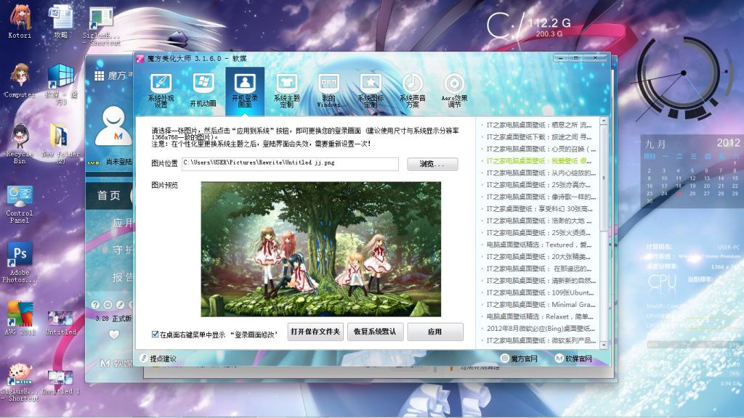Uncheck 在桌面右键菜单中显示 checkbox
744x418 pixels.
coord(155,334)
